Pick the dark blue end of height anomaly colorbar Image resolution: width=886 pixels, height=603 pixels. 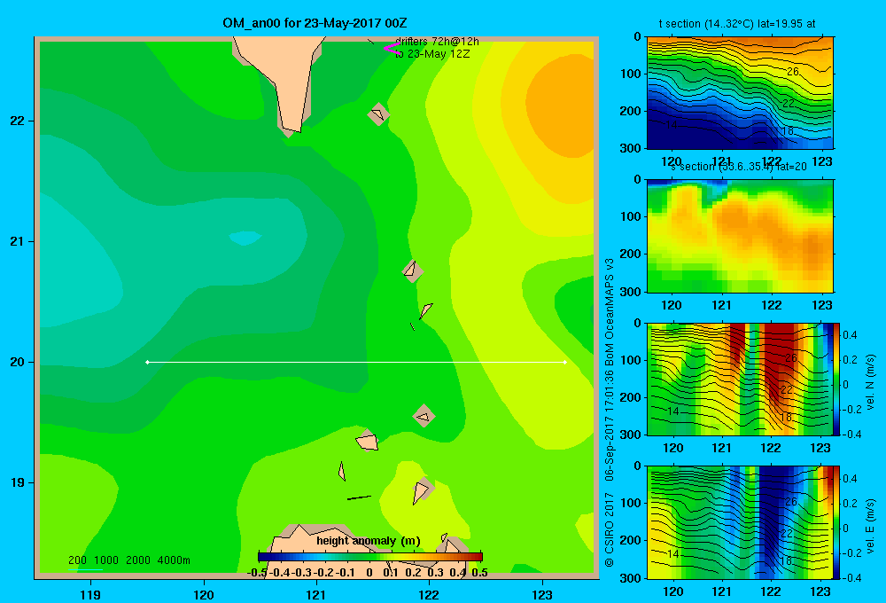coord(263,557)
